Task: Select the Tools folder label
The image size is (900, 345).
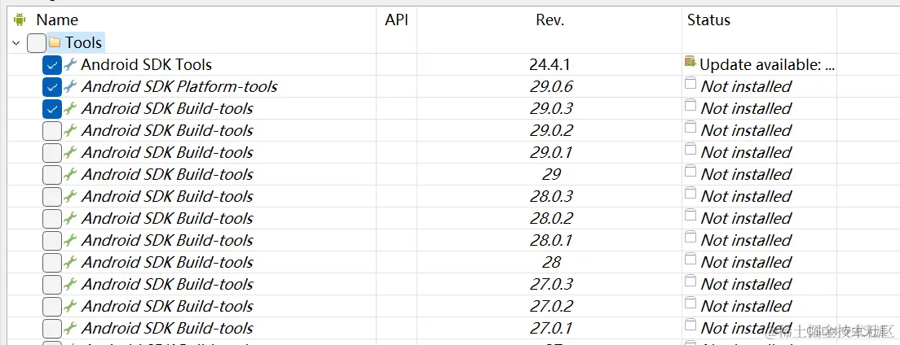Action: [83, 42]
